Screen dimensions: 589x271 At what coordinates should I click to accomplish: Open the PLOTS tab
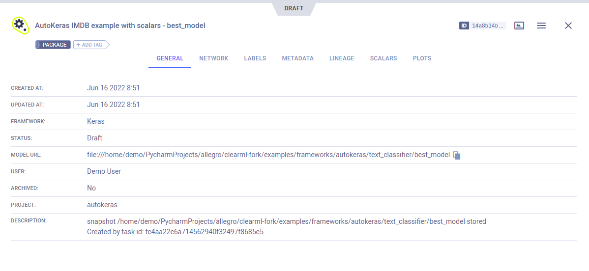pyautogui.click(x=422, y=58)
